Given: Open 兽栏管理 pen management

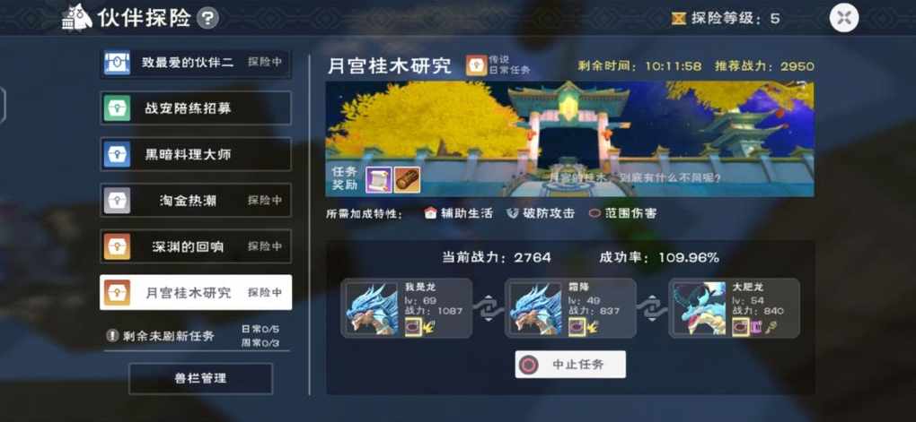Looking at the screenshot, I should click(x=200, y=378).
